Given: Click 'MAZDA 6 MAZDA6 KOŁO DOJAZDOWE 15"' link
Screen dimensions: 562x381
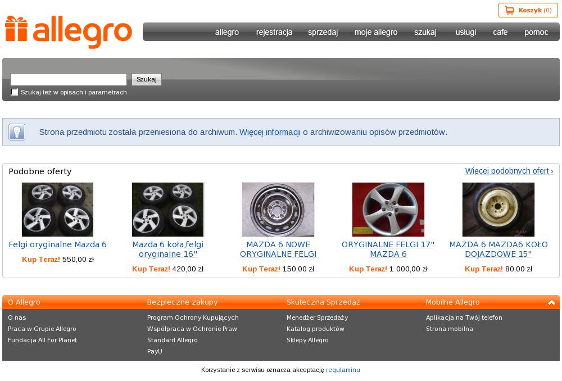Looking at the screenshot, I should [498, 249].
